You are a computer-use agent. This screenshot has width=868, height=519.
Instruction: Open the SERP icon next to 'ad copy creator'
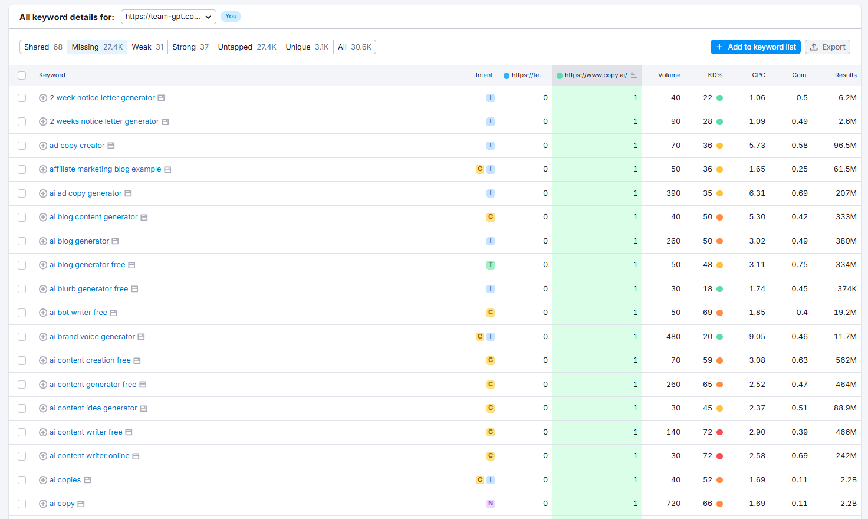click(x=111, y=146)
